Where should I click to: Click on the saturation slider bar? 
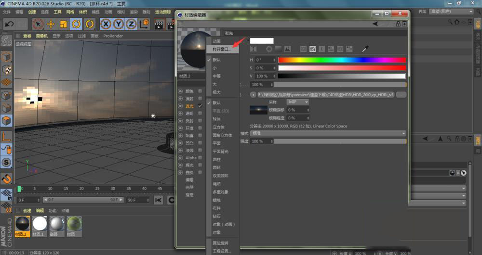click(342, 68)
